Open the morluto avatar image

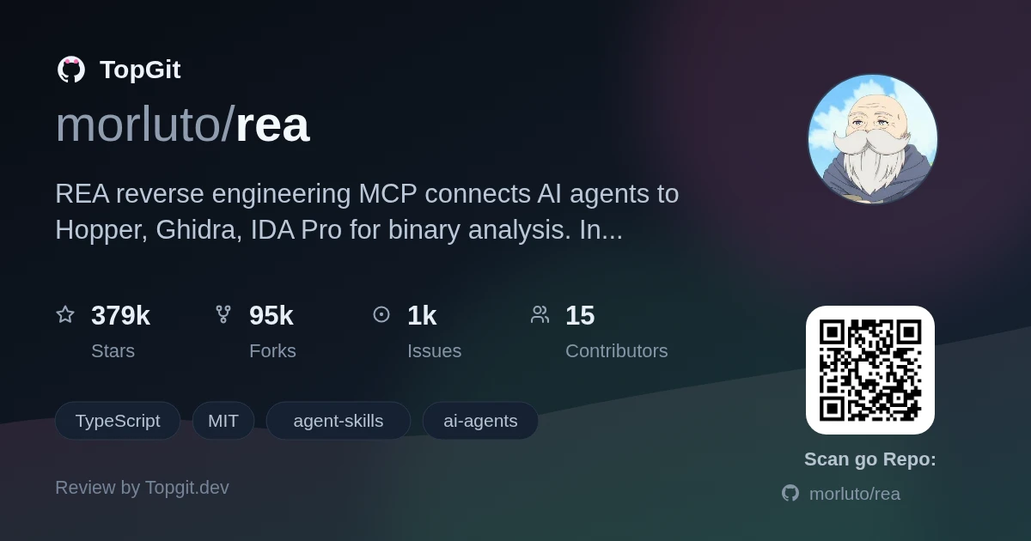coord(872,139)
